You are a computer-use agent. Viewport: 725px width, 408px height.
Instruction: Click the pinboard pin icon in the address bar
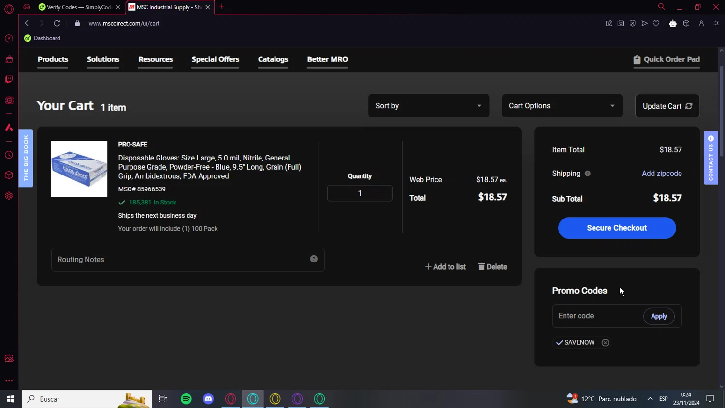pyautogui.click(x=609, y=23)
